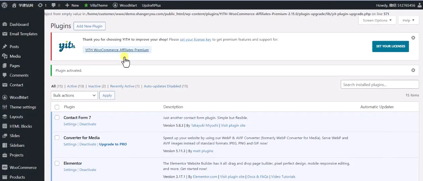Click the WooCommerce icon in the sidebar
The image size is (423, 181).
(x=5, y=168)
